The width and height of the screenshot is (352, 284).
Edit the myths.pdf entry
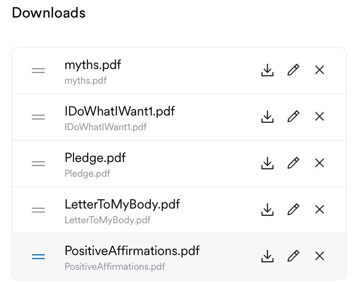click(x=293, y=71)
